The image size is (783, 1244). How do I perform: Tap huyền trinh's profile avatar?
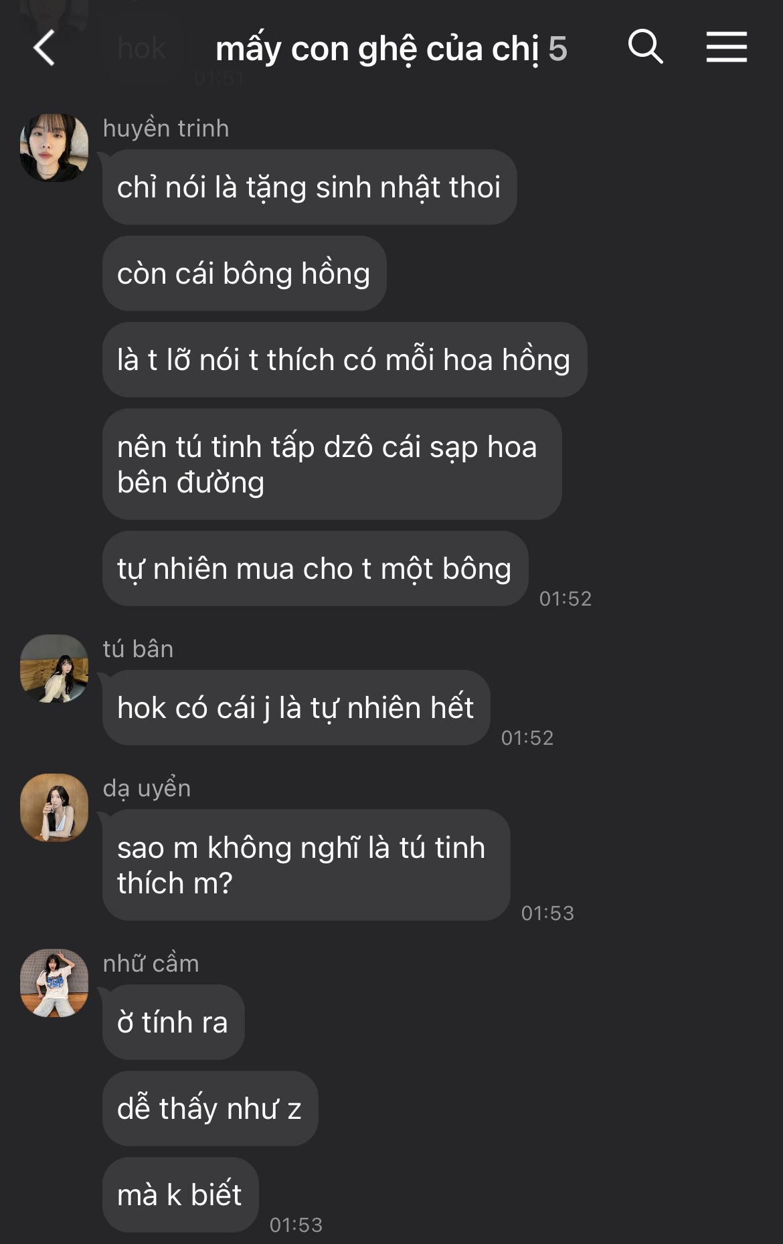pyautogui.click(x=54, y=147)
